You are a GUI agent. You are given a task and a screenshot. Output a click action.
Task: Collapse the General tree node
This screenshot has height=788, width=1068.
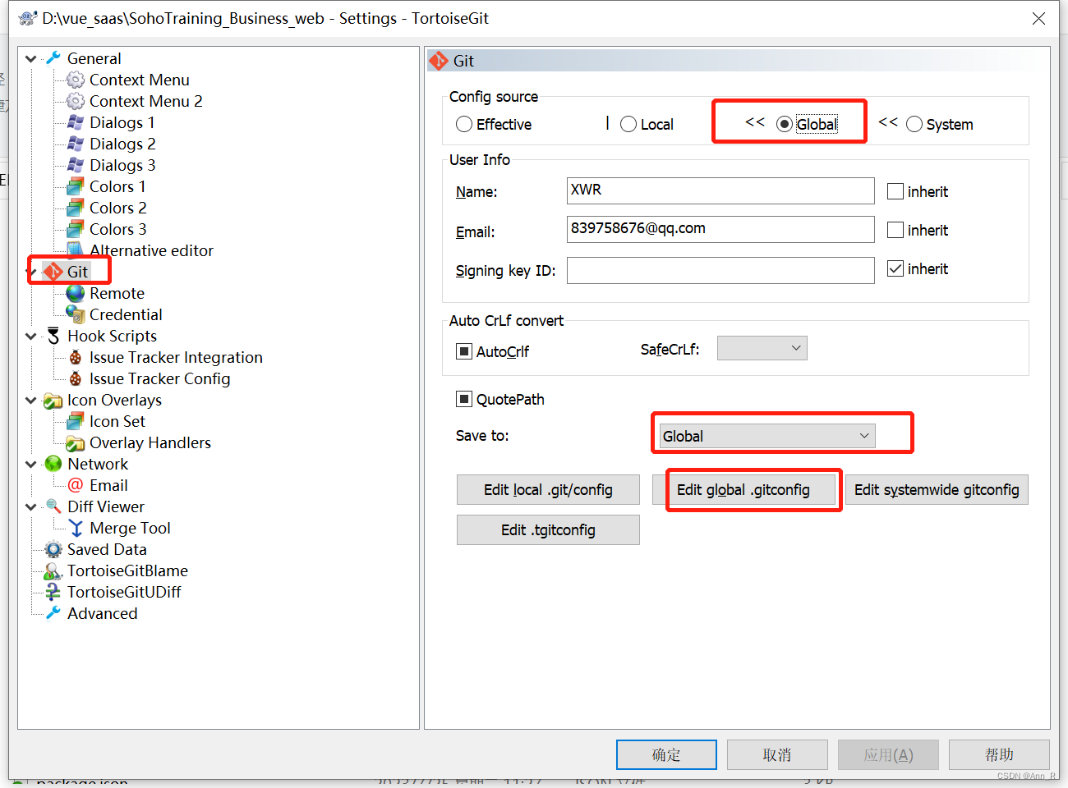point(31,58)
